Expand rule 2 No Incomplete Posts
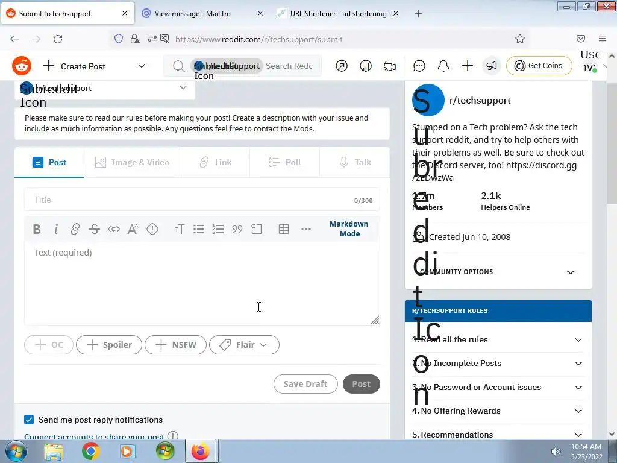This screenshot has width=617, height=463. pos(497,364)
